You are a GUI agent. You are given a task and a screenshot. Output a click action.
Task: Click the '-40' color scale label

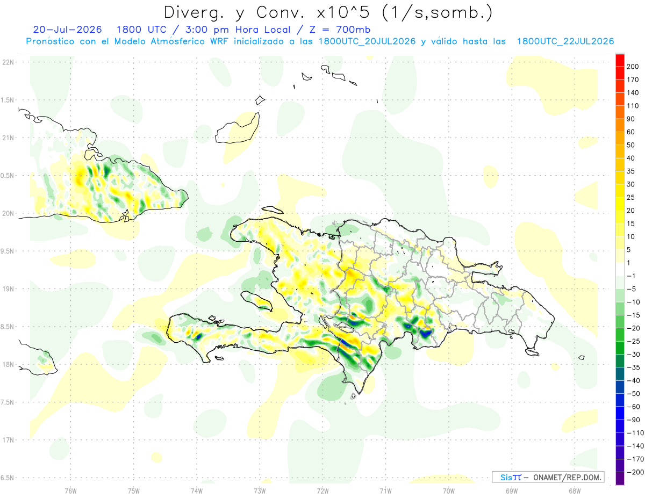[x=634, y=380]
